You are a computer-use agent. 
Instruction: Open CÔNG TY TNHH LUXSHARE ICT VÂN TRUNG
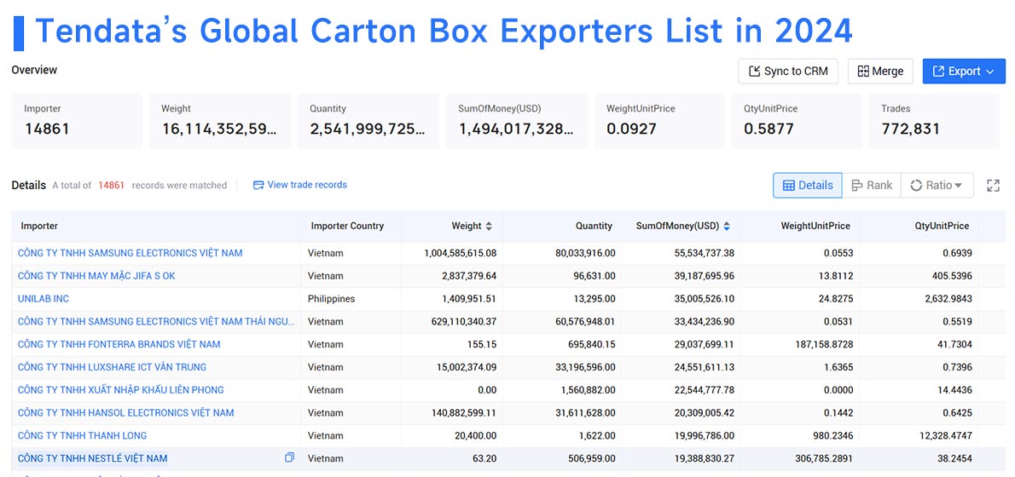click(112, 367)
